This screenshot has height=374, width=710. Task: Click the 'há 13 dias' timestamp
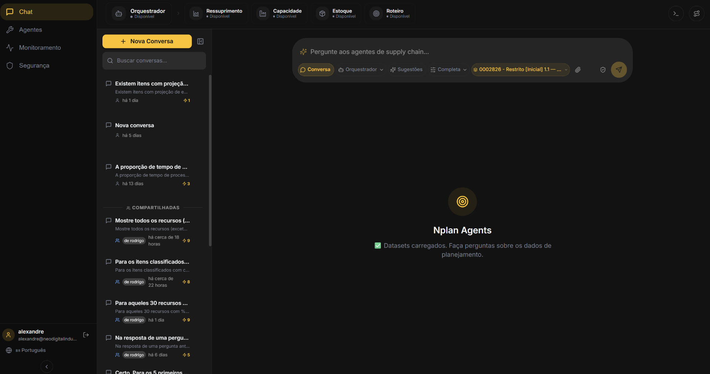point(133,184)
